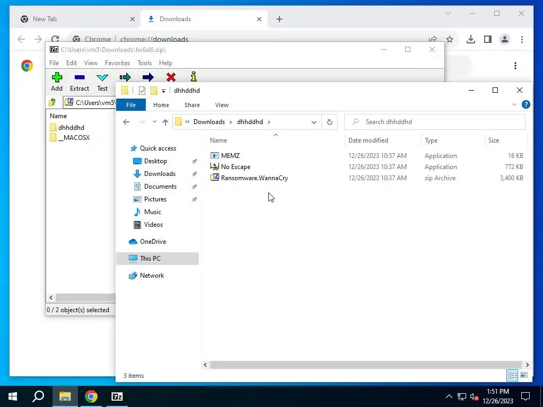This screenshot has width=543, height=407.
Task: Click the 7-Zip Extract toolbar icon
Action: click(80, 77)
